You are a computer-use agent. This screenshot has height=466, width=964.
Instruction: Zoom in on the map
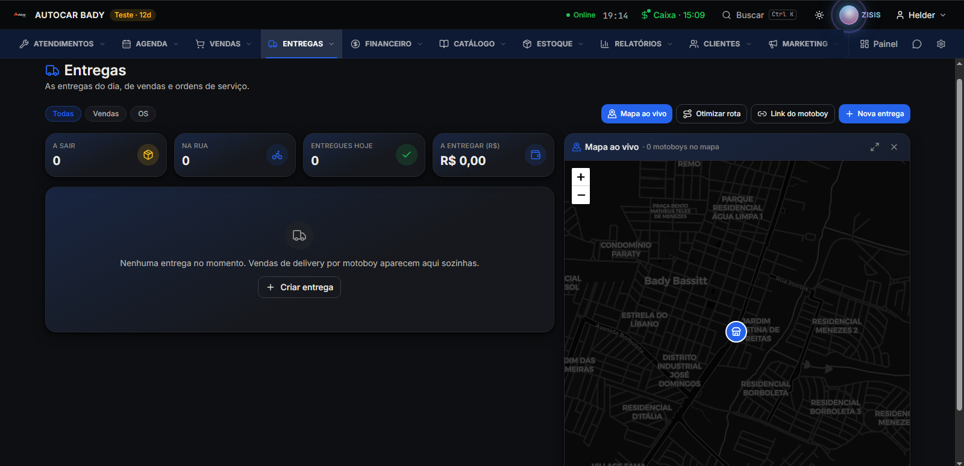[x=581, y=177]
